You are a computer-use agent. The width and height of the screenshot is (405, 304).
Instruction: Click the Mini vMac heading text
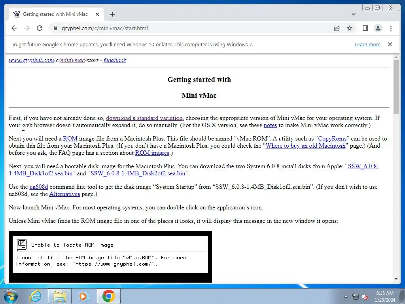click(x=199, y=95)
